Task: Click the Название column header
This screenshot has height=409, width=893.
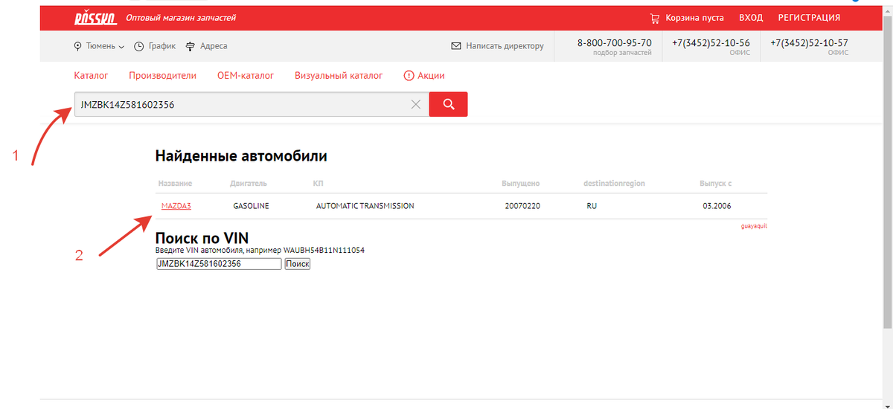Action: (x=175, y=184)
